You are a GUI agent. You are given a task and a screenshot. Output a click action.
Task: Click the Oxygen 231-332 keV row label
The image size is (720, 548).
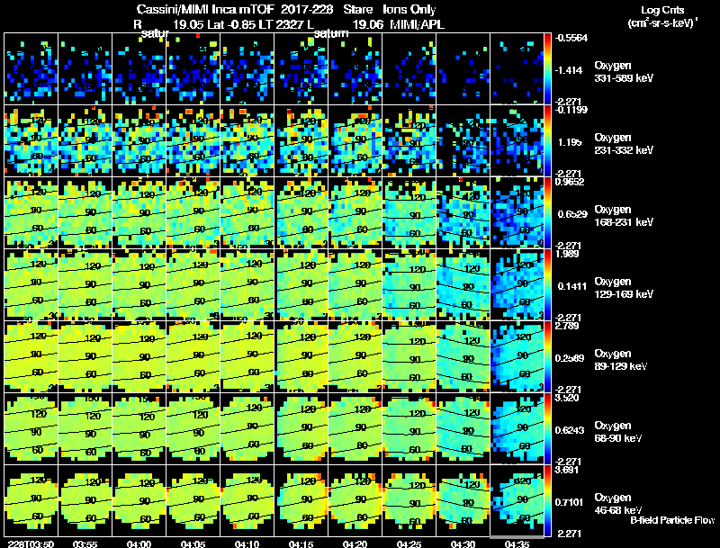pyautogui.click(x=624, y=144)
